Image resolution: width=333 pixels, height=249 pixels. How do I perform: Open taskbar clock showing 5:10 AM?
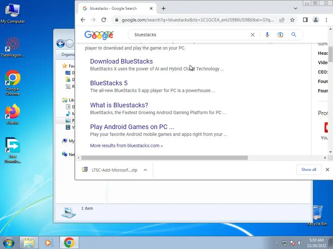[316, 243]
